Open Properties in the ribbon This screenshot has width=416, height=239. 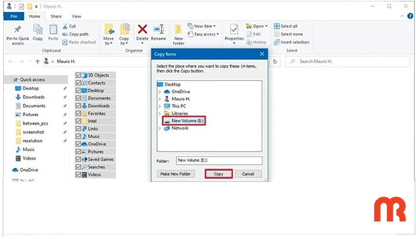(234, 33)
